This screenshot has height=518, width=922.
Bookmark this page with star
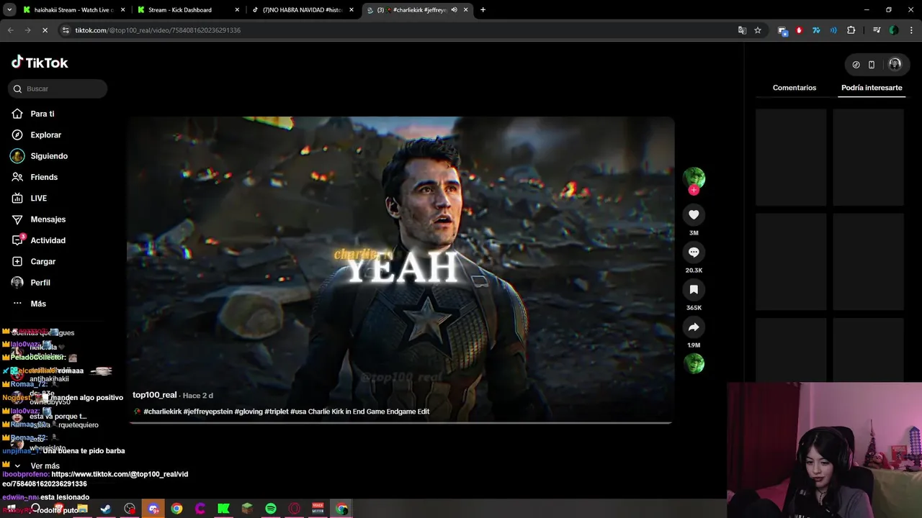point(758,30)
